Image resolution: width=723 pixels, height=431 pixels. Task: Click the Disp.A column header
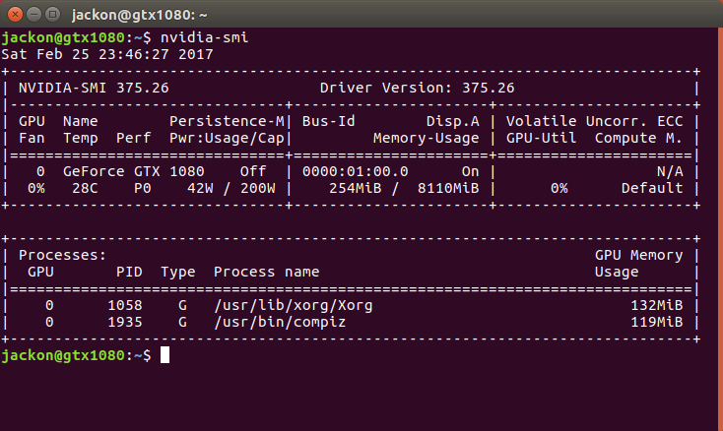pos(453,122)
